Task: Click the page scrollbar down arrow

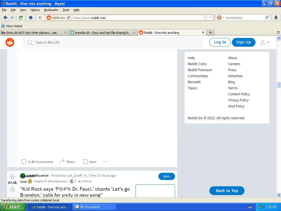Action: pyautogui.click(x=279, y=195)
